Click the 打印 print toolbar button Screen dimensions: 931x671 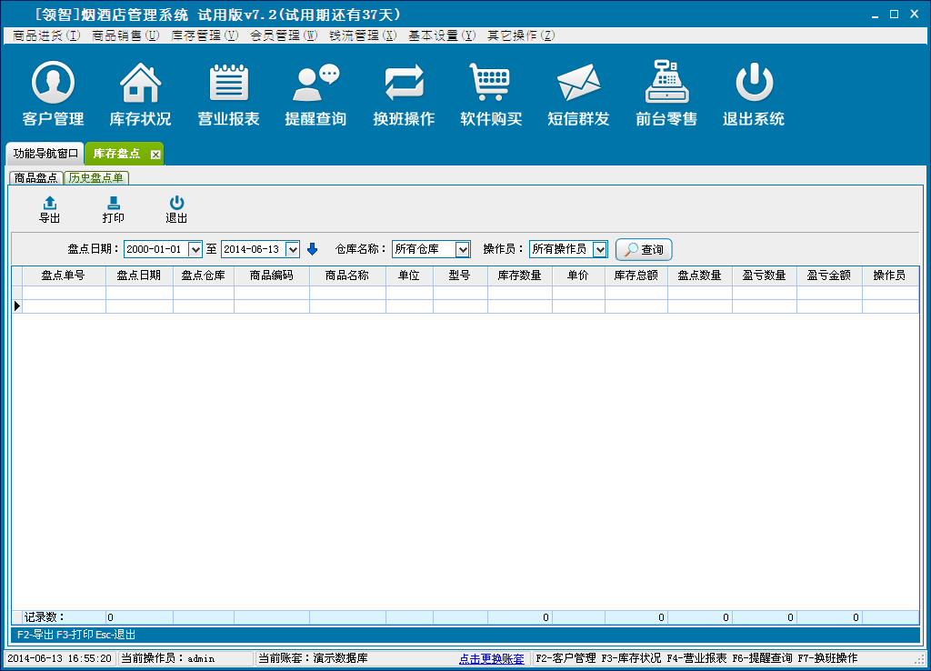[114, 209]
